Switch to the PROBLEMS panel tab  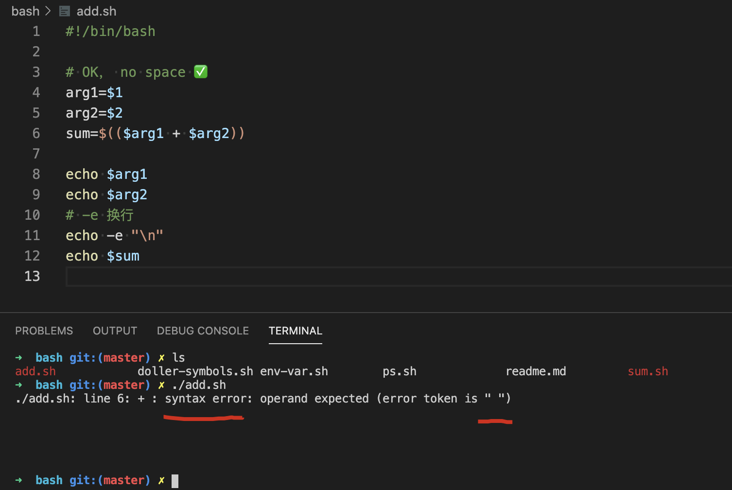point(44,331)
